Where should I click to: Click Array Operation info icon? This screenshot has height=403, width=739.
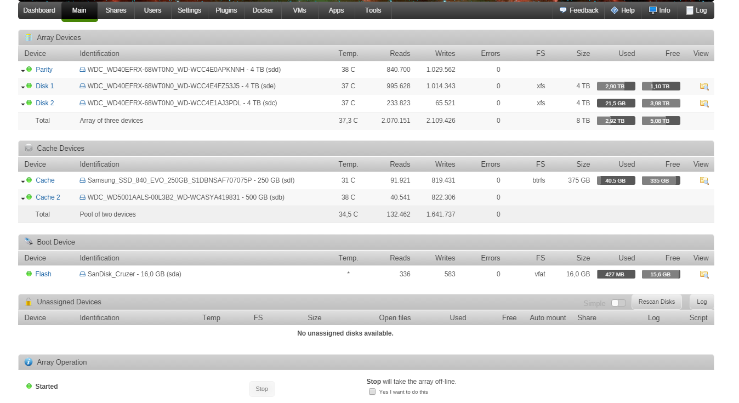pos(29,362)
